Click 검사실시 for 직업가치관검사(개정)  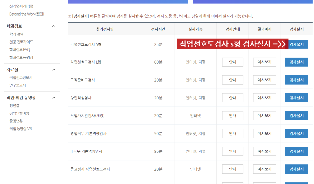click(x=296, y=115)
